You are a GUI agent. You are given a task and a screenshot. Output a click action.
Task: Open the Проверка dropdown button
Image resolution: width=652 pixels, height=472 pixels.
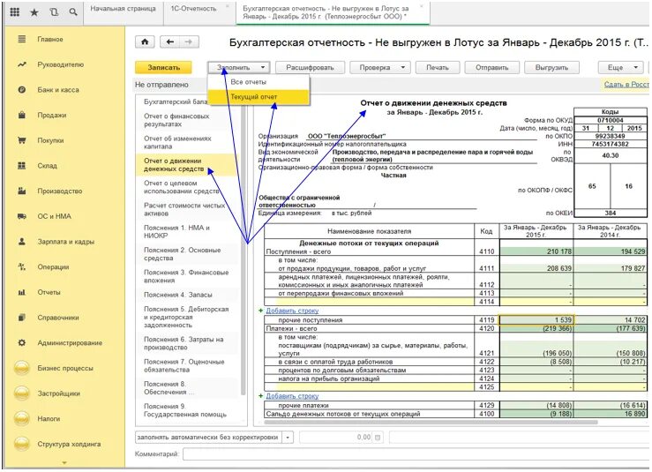click(x=380, y=67)
